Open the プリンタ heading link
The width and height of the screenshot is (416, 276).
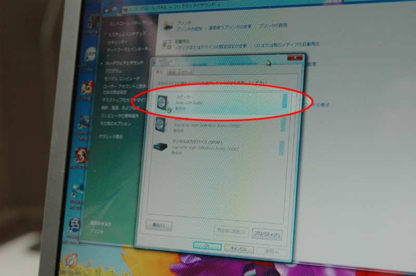pyautogui.click(x=184, y=23)
